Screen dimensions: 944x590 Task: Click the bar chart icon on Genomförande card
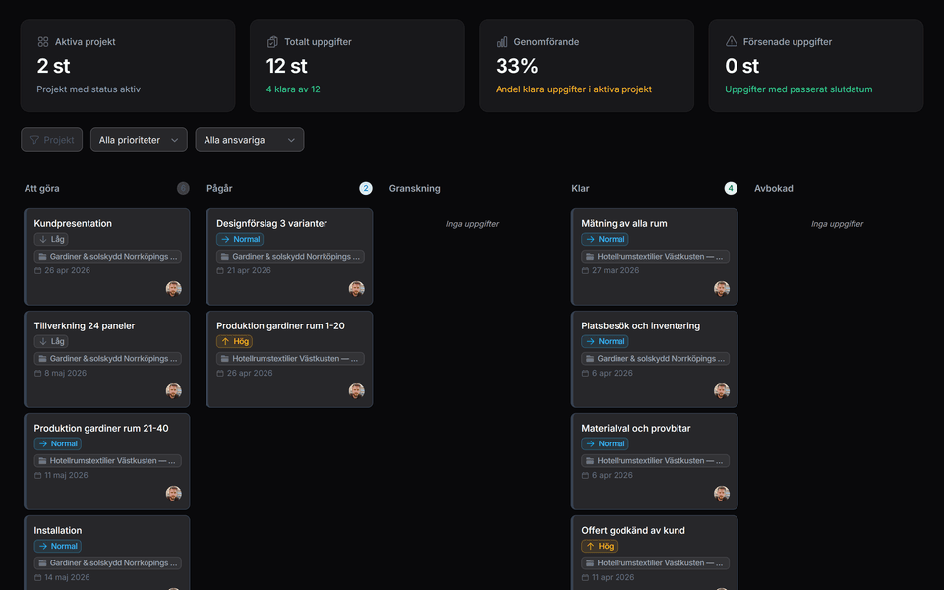pos(502,41)
